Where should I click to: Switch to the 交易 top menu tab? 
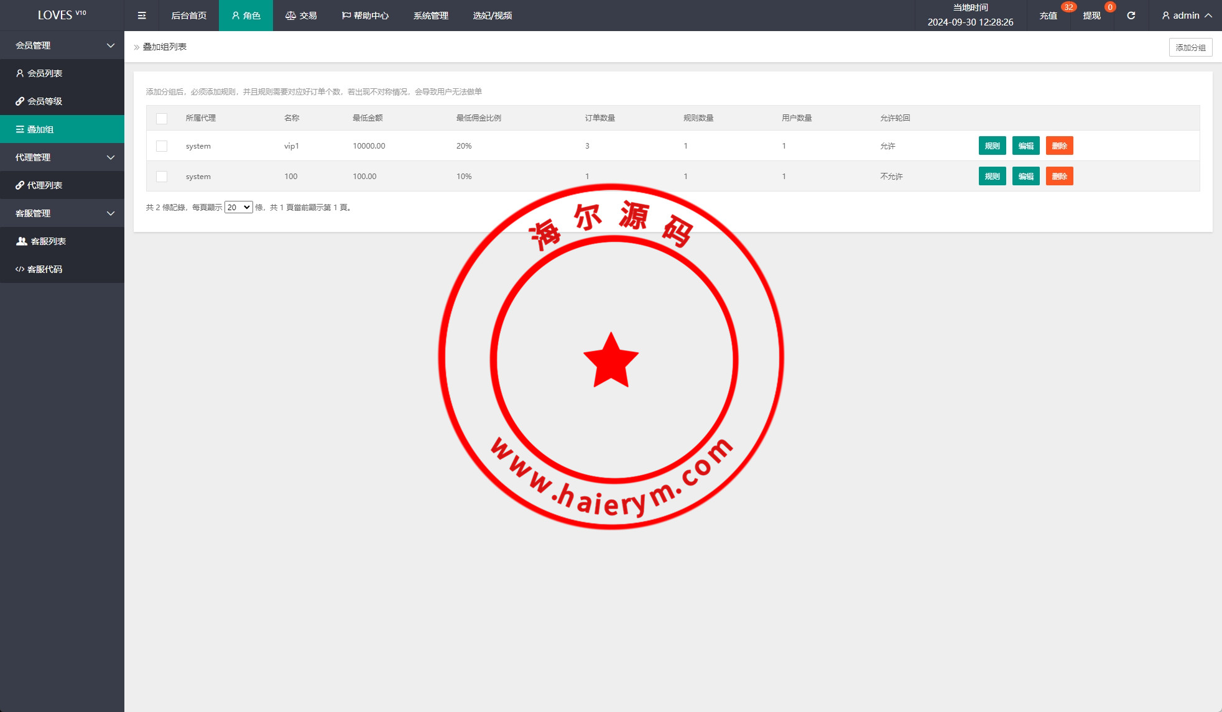click(302, 16)
